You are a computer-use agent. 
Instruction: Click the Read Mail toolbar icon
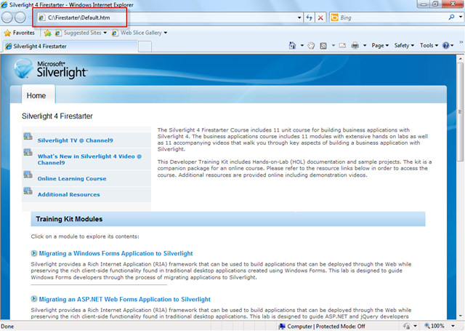coord(342,45)
